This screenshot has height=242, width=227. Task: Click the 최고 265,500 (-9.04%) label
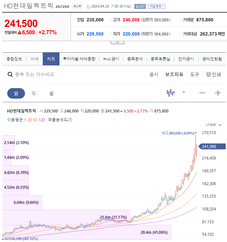tap(179, 133)
